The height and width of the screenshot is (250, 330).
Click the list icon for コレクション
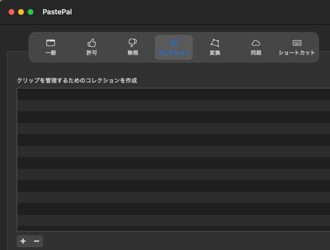click(x=174, y=43)
